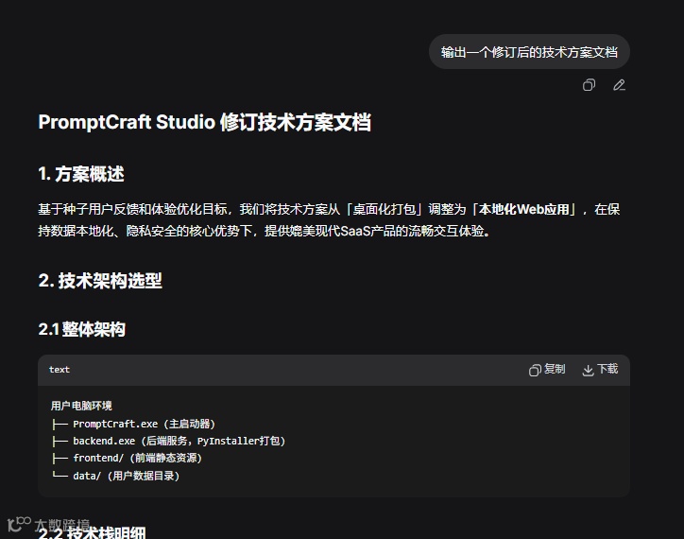Click the title PromptCraft Studio 修订技术方案文档
This screenshot has width=684, height=539.
coord(205,122)
